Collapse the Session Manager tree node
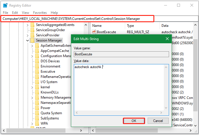The height and width of the screenshot is (135, 199). coord(27,40)
